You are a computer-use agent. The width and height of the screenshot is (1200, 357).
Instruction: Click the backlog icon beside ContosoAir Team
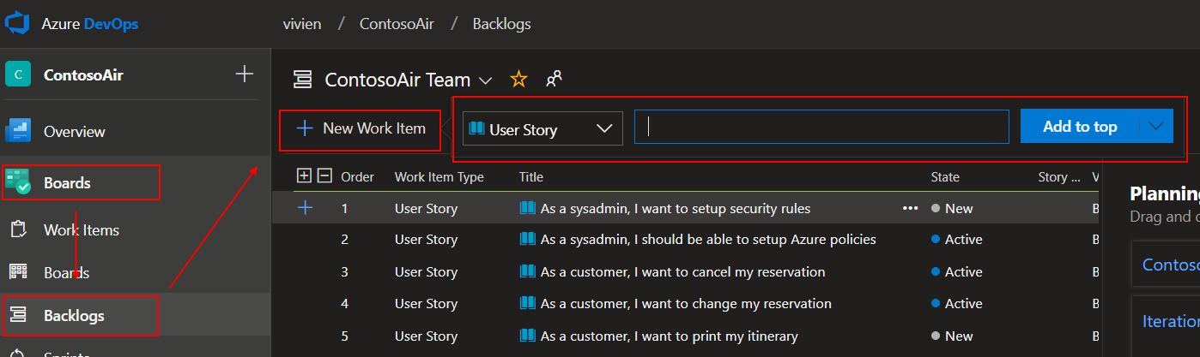tap(302, 80)
